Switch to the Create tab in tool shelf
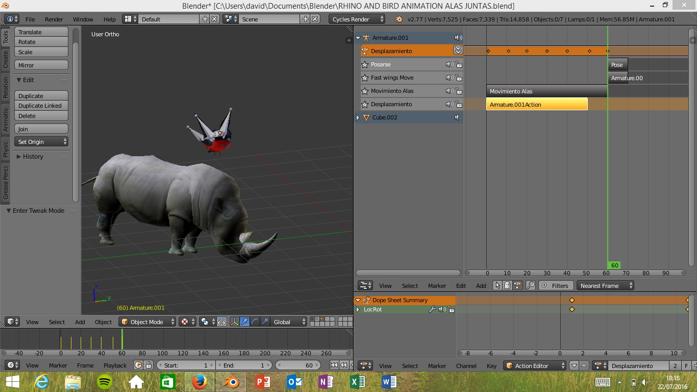The image size is (697, 392). tap(6, 60)
